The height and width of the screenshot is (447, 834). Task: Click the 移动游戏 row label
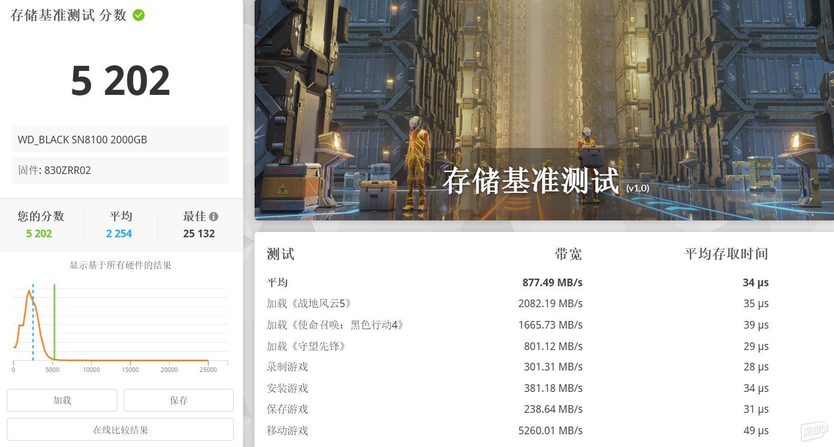click(x=287, y=431)
